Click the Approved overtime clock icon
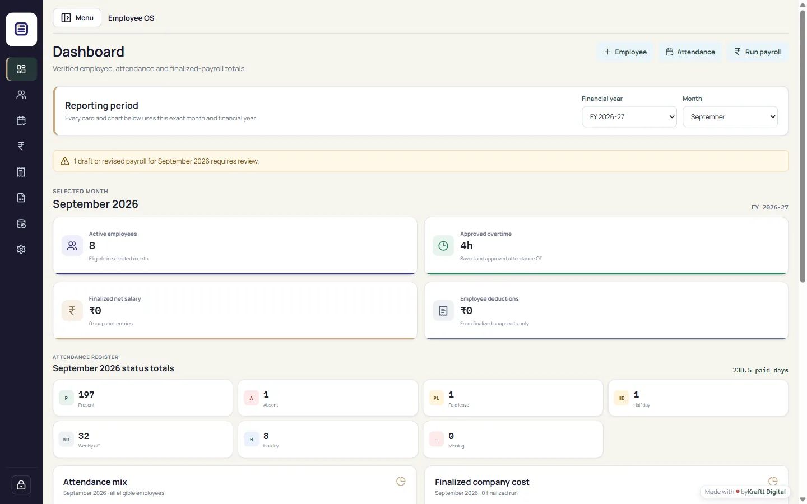807x504 pixels. 443,246
